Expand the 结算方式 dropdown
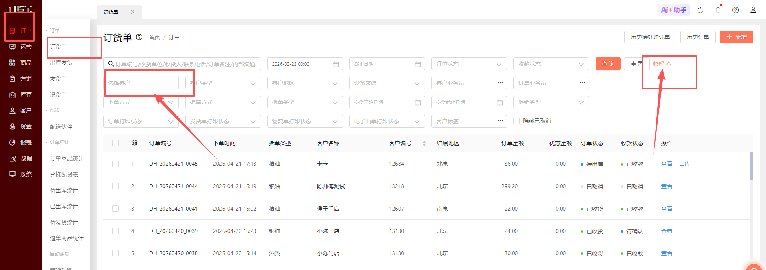Screen dimensions: 766x270 [223, 102]
